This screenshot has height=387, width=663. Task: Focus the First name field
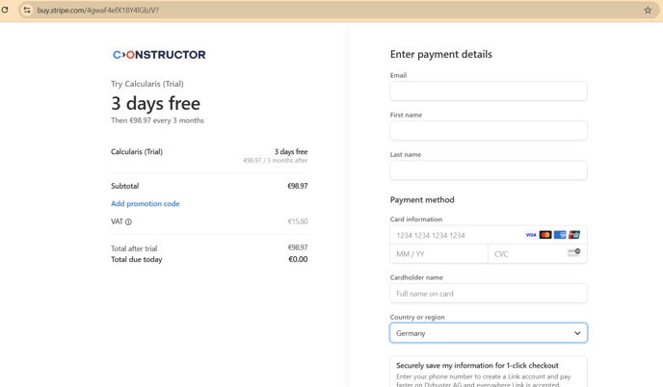point(489,131)
